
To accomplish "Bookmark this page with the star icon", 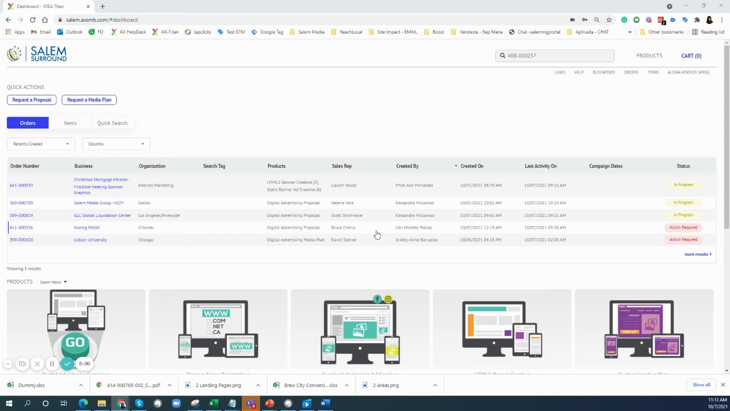I will (x=609, y=19).
